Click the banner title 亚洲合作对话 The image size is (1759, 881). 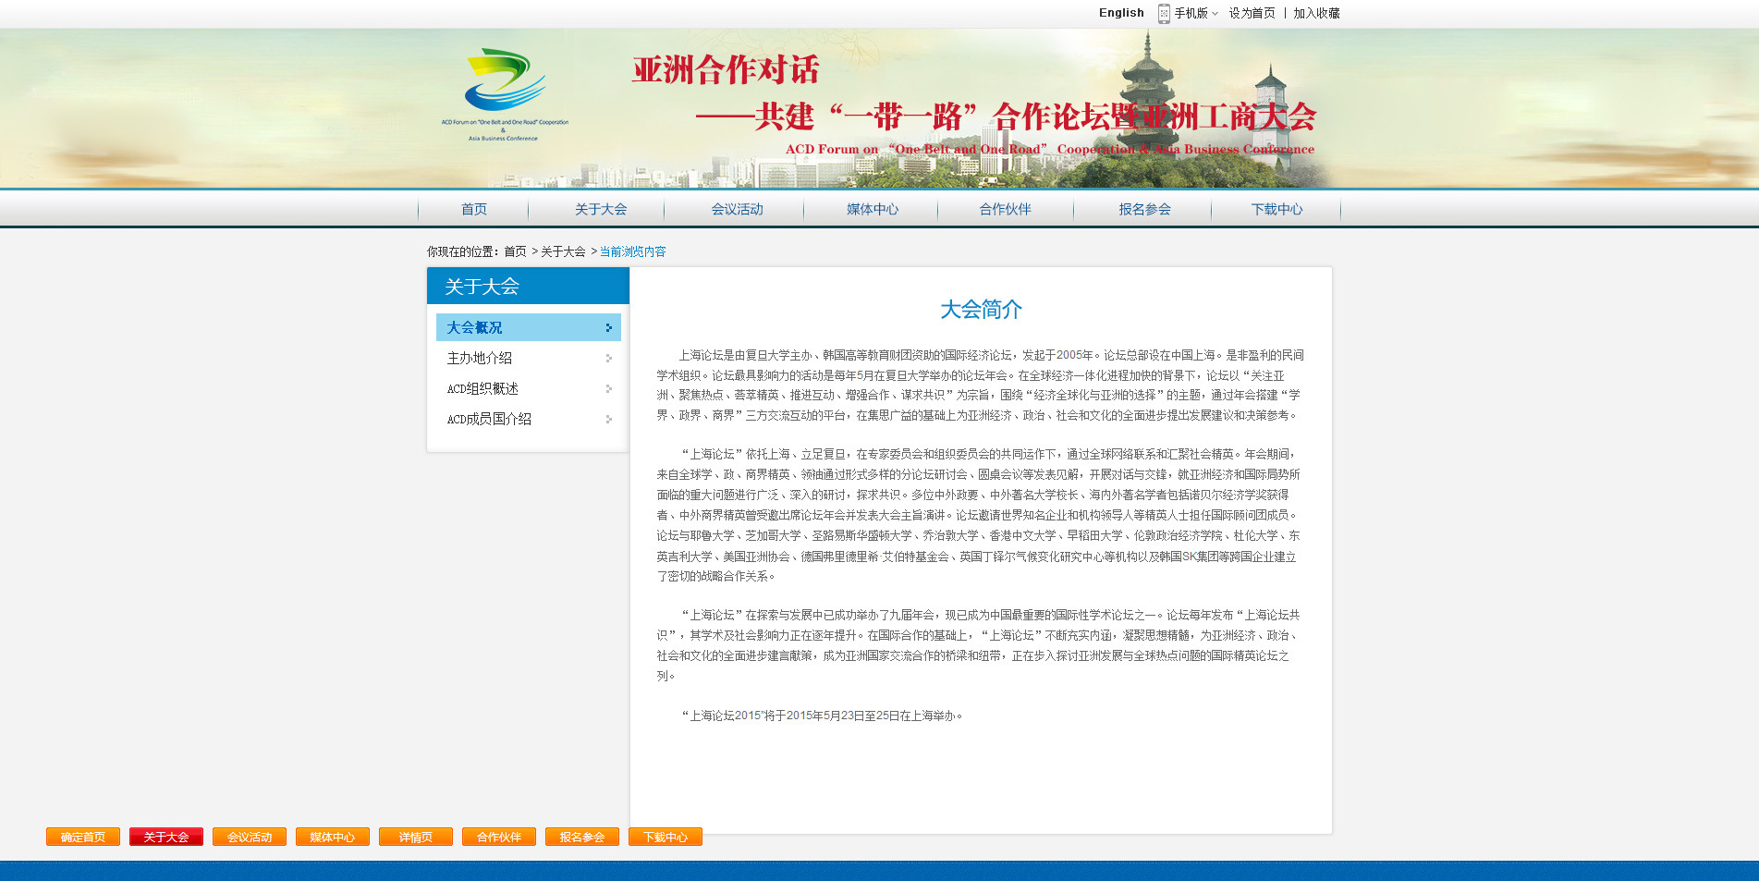click(x=726, y=69)
